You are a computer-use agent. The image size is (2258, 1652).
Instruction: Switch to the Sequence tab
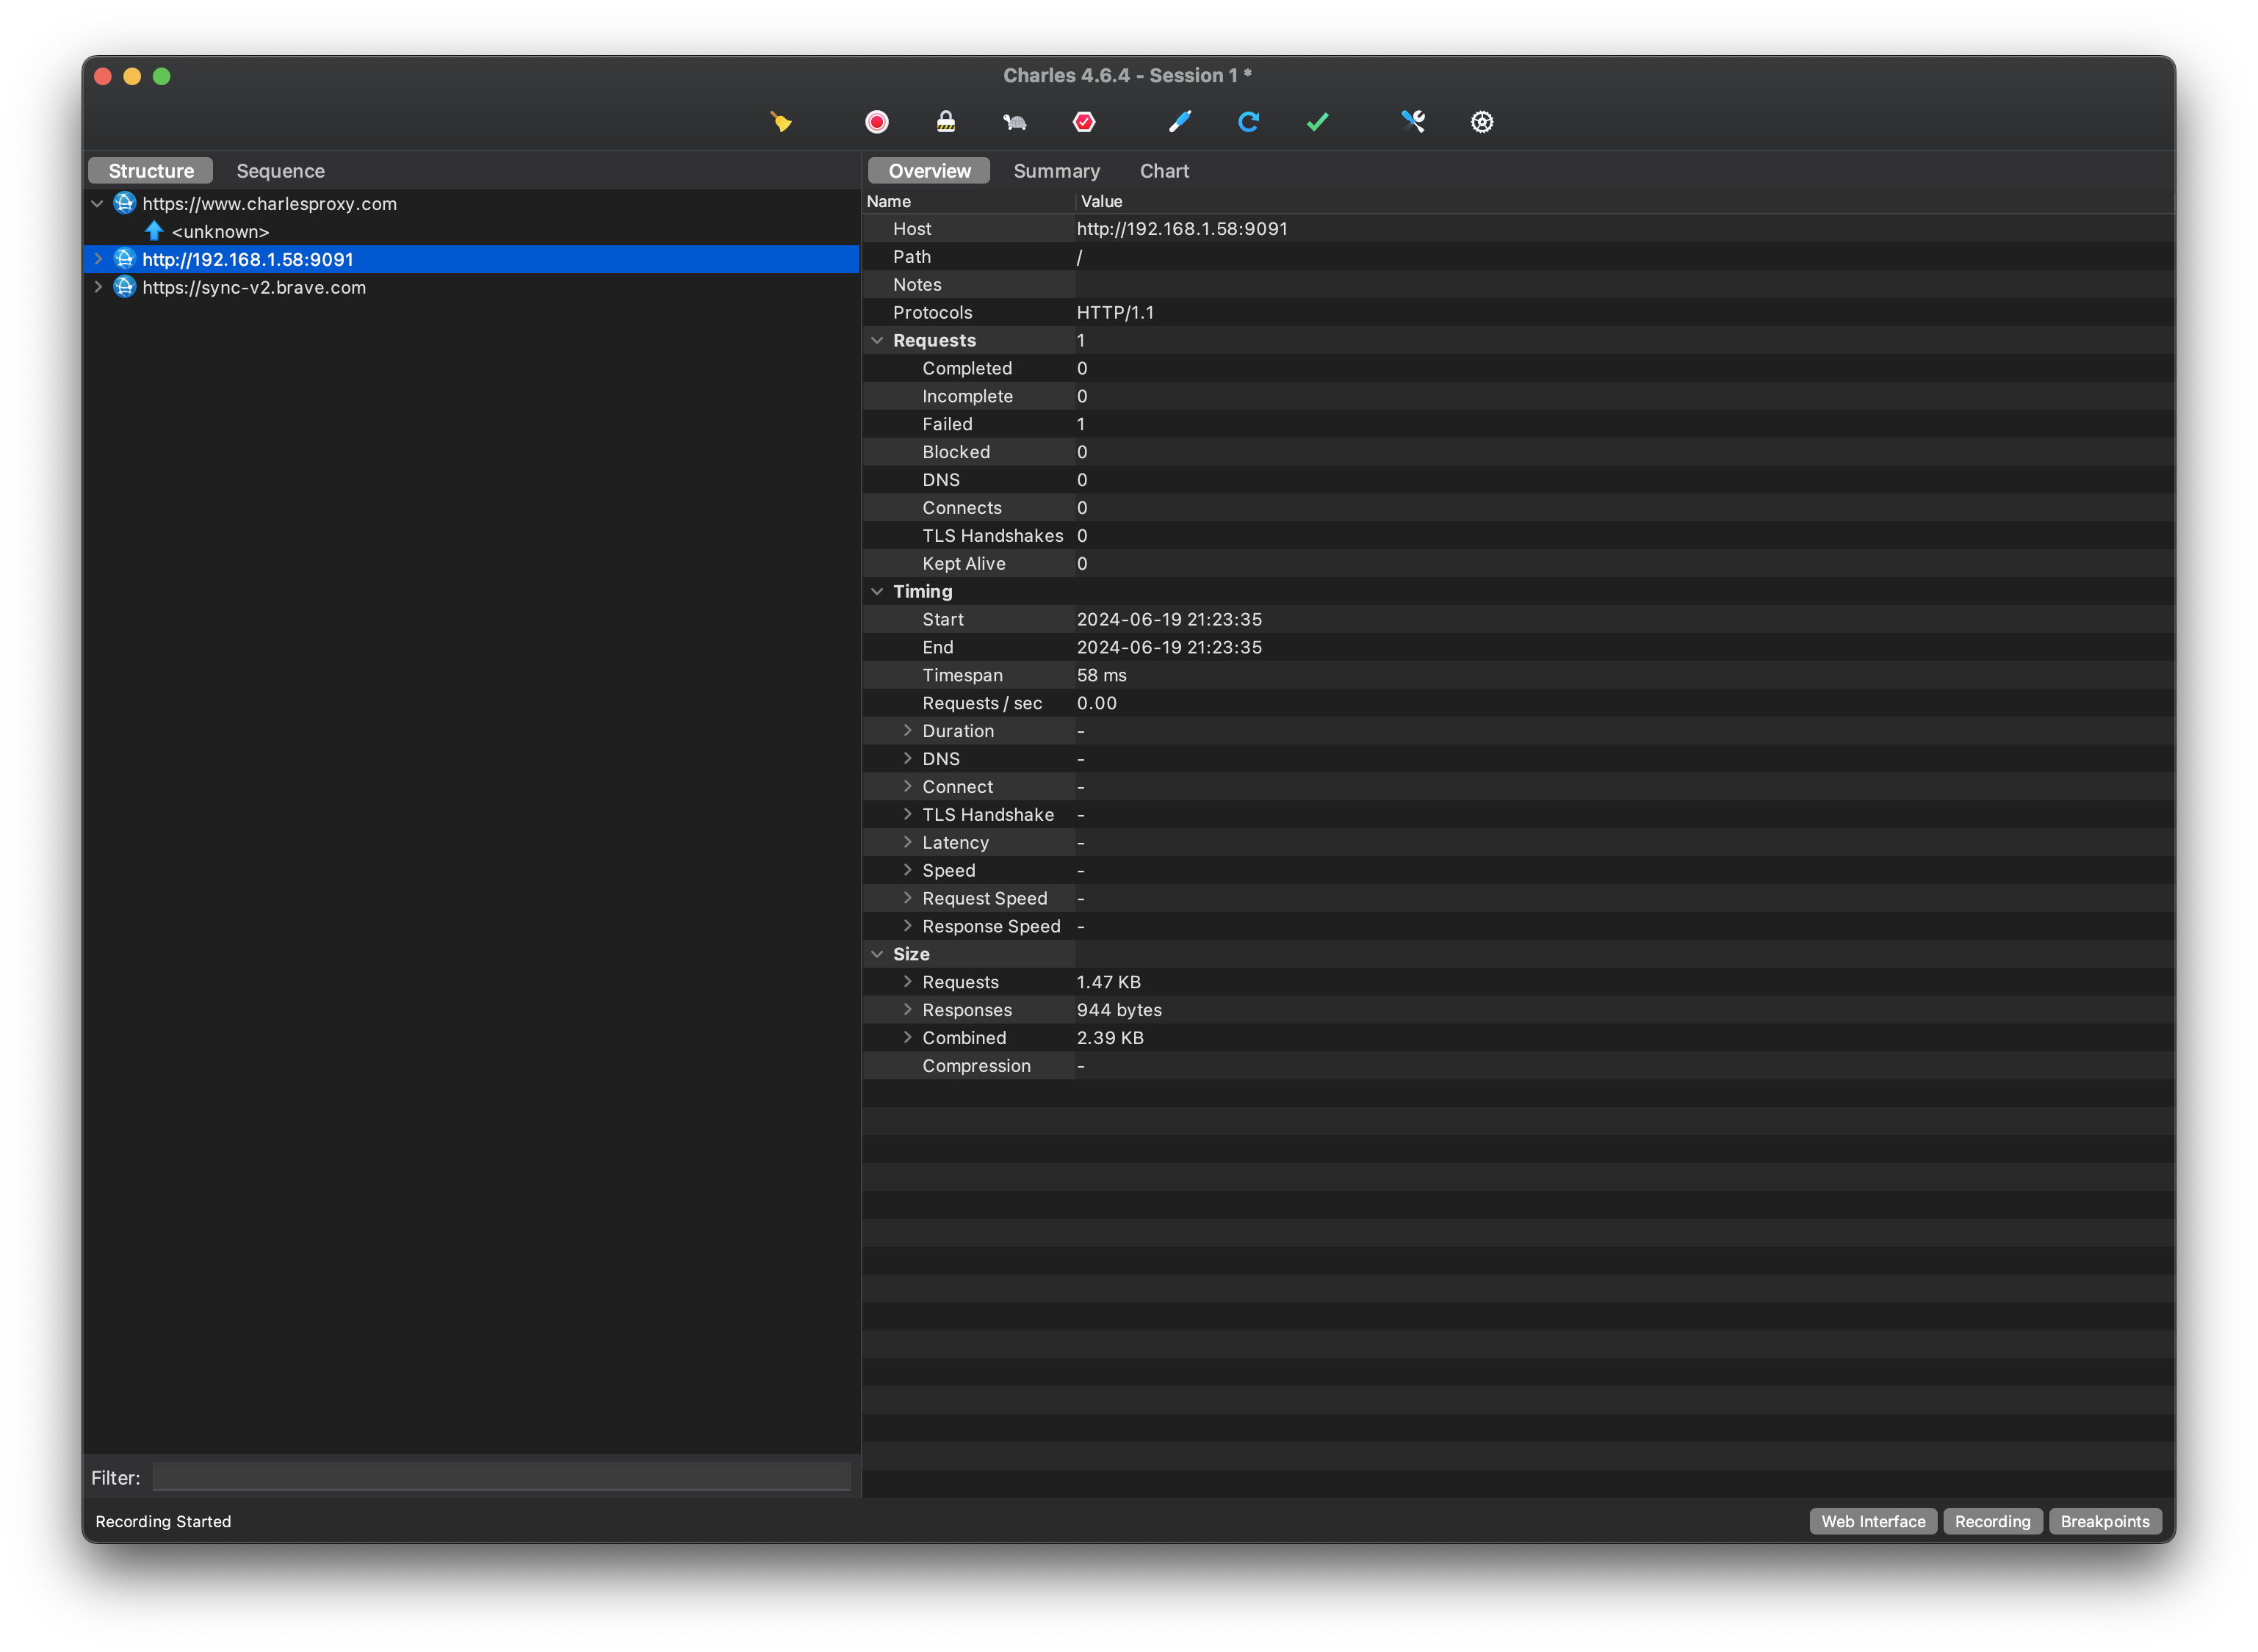click(280, 171)
